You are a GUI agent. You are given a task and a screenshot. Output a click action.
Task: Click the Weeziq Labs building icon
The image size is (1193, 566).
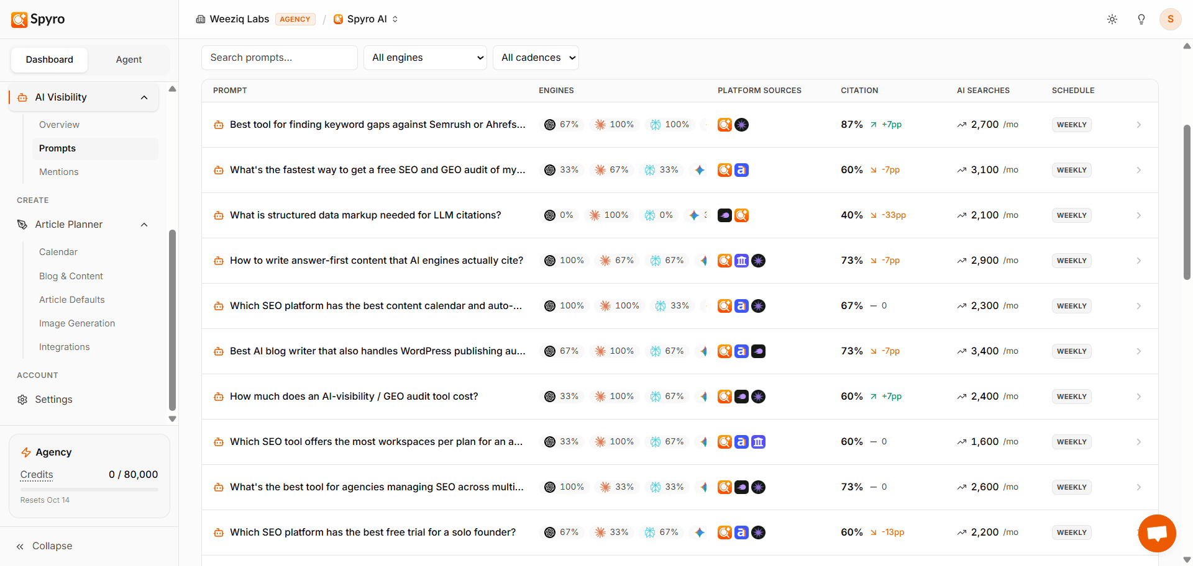coord(201,19)
